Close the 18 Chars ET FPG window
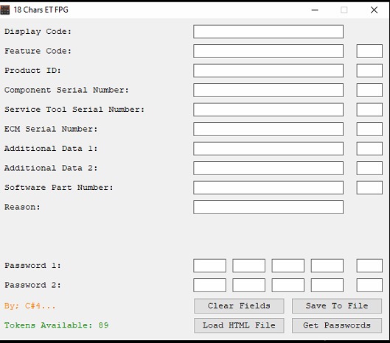The width and height of the screenshot is (390, 343). tap(374, 10)
